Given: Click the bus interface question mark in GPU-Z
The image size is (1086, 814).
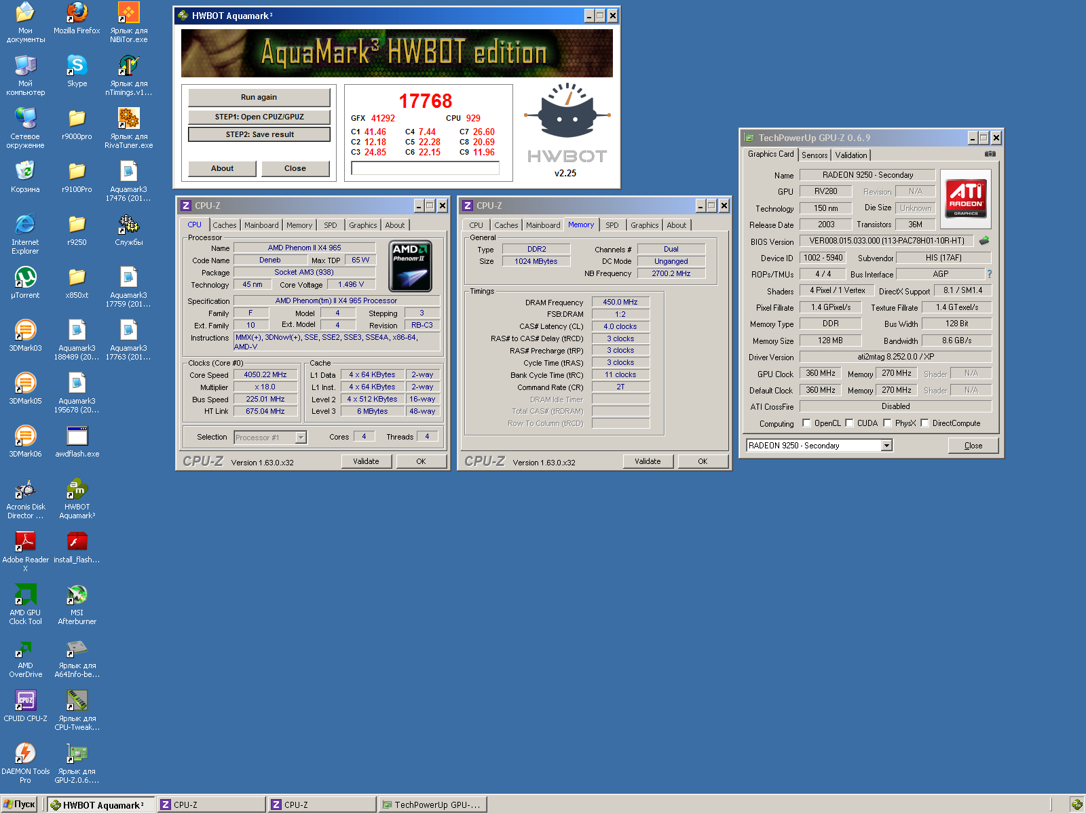Looking at the screenshot, I should point(990,274).
